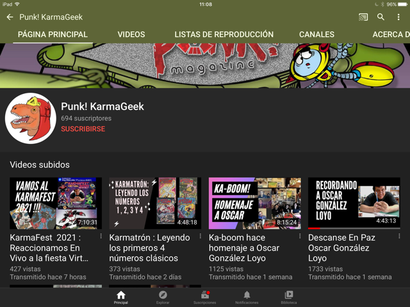The height and width of the screenshot is (307, 410).
Task: Click the Punk! KarmaGeek channel name
Action: click(x=102, y=107)
